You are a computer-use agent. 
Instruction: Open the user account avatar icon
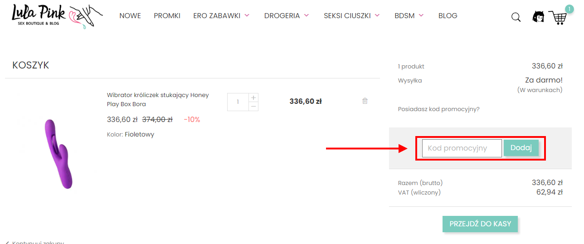pyautogui.click(x=538, y=17)
